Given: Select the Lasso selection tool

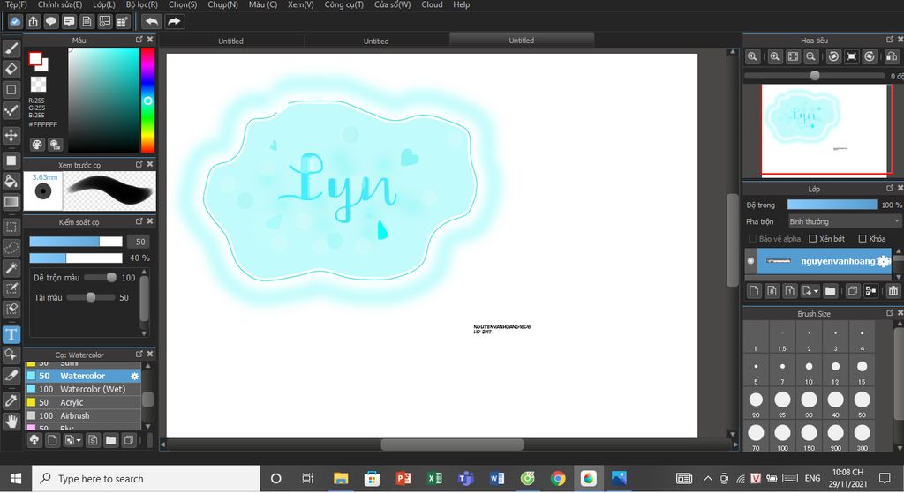Looking at the screenshot, I should [x=11, y=248].
